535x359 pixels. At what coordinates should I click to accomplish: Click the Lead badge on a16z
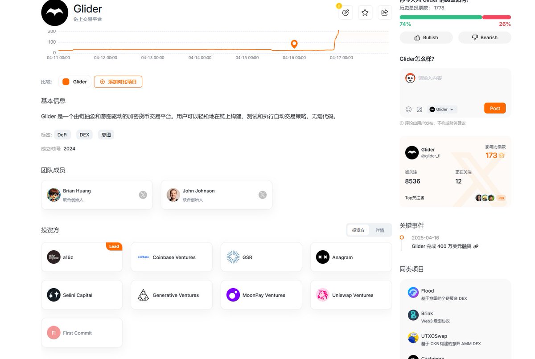click(114, 246)
